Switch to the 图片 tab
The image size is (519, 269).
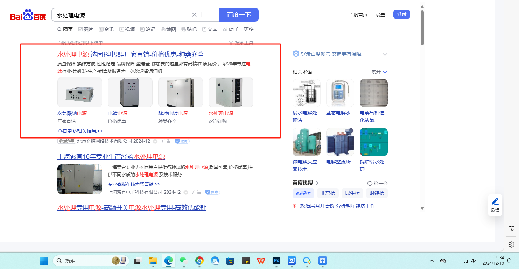86,29
